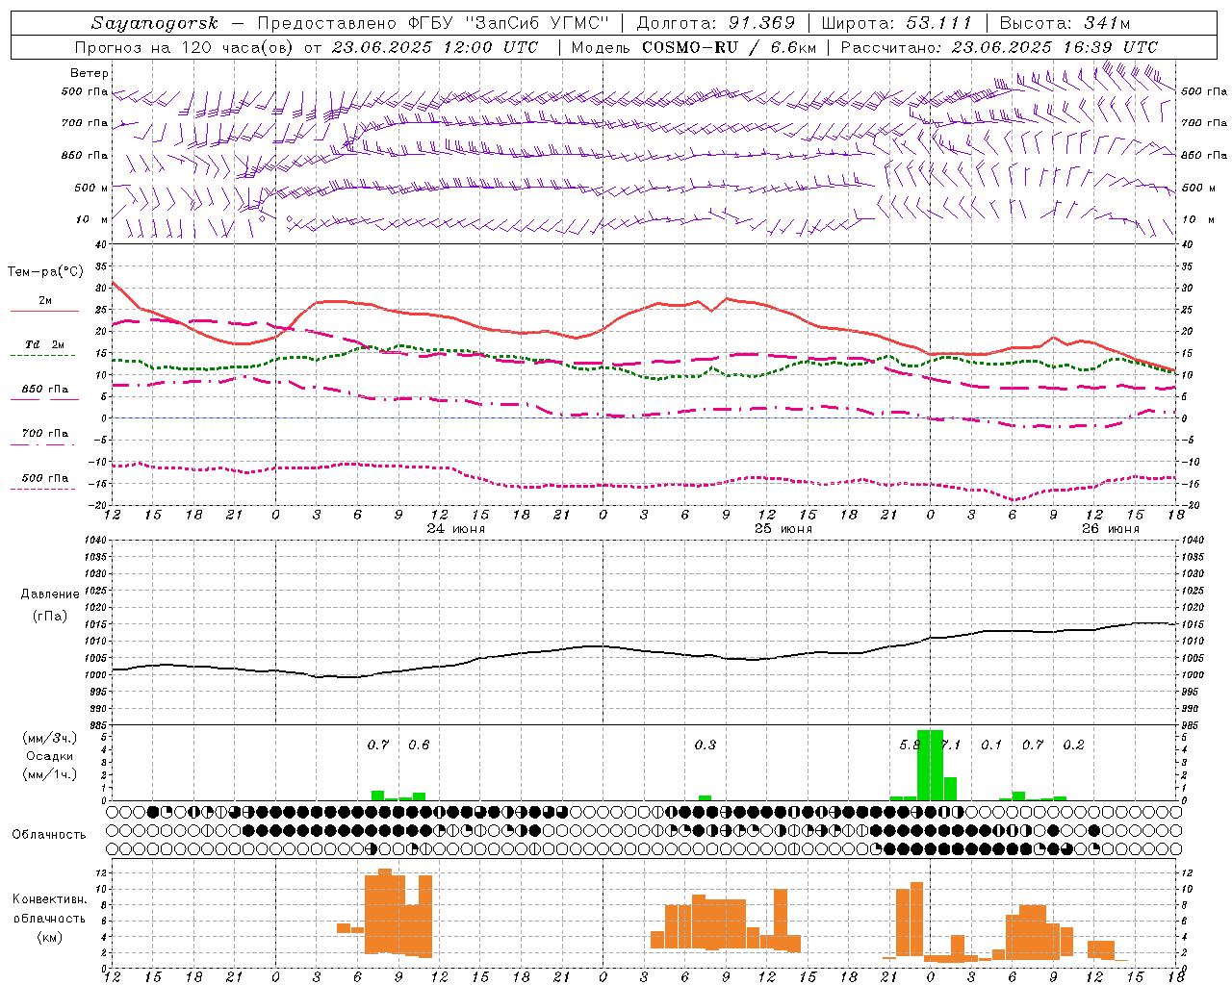
Task: Click the 24 июня date label
Action: [x=456, y=529]
